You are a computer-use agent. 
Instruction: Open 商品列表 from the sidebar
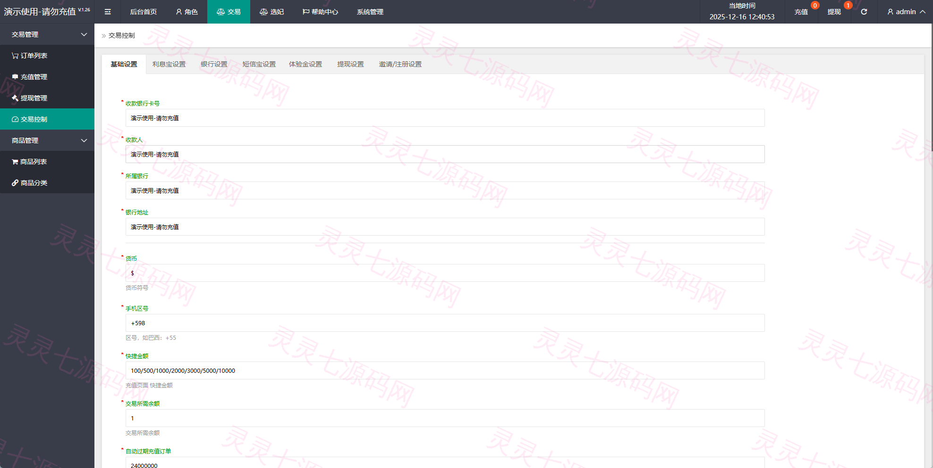click(x=47, y=162)
